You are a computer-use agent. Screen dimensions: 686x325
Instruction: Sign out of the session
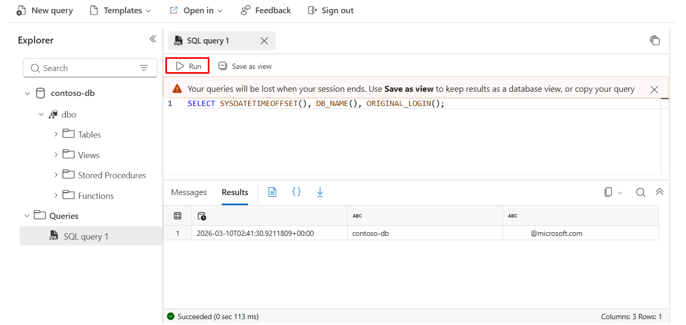[x=331, y=11]
